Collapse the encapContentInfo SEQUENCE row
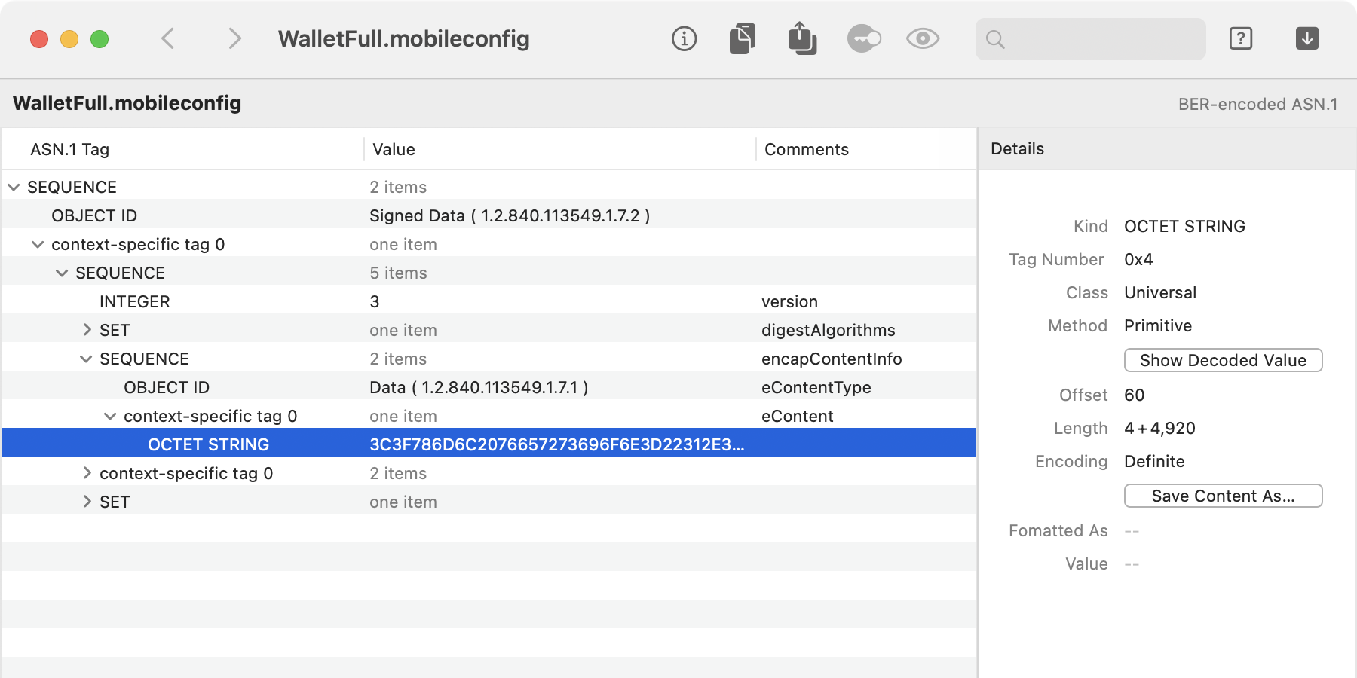Viewport: 1357px width, 678px height. coord(86,359)
